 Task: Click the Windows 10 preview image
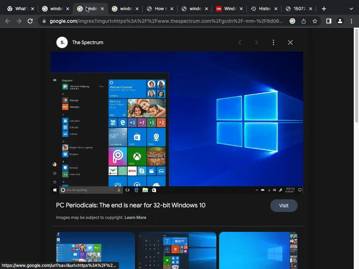click(177, 123)
